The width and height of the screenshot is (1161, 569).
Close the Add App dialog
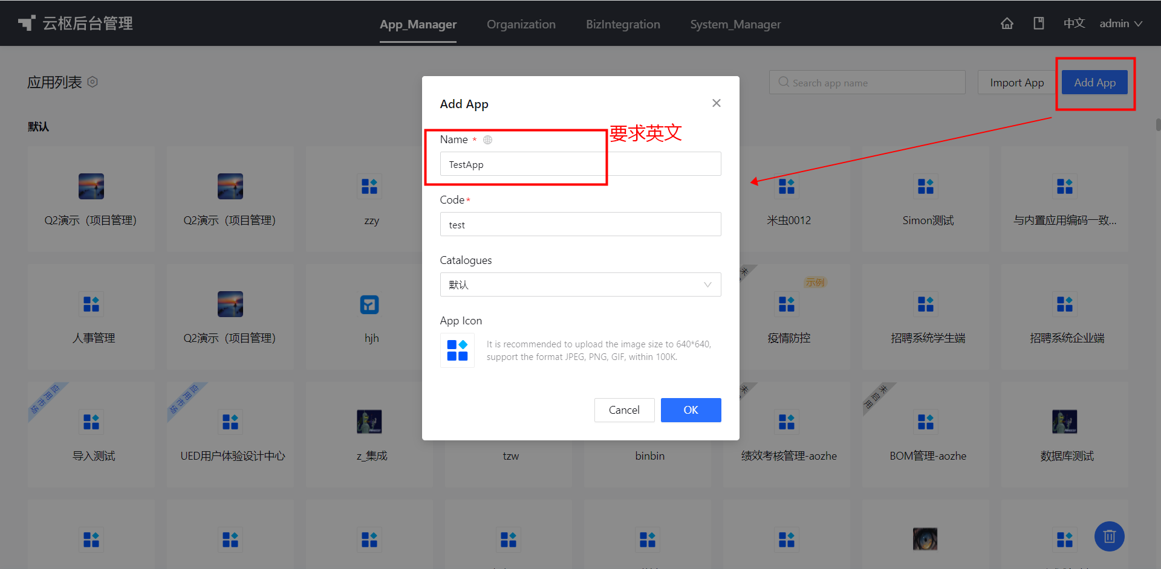tap(717, 103)
